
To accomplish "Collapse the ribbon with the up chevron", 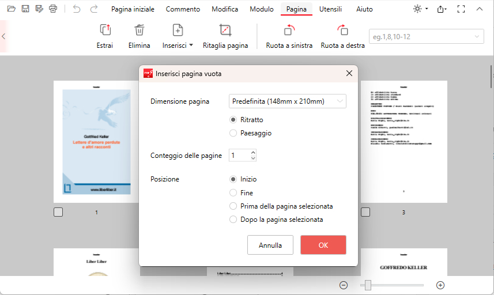I will pyautogui.click(x=479, y=9).
